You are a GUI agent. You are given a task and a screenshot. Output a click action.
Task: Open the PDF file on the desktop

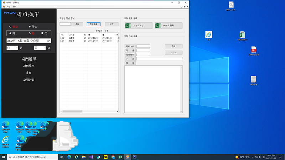tap(254, 51)
